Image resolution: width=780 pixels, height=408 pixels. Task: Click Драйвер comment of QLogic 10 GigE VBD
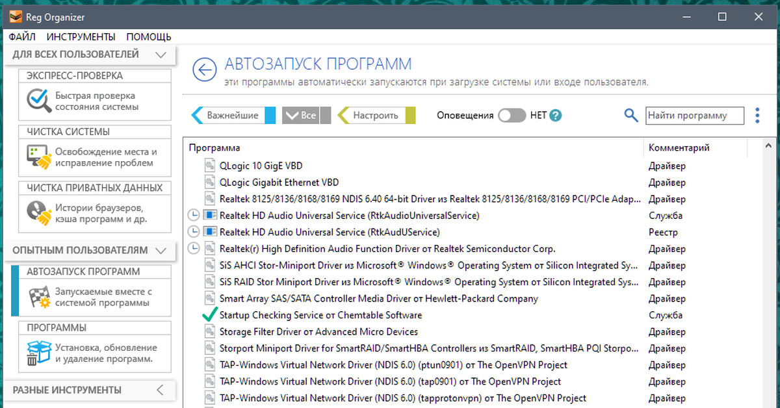(x=667, y=166)
